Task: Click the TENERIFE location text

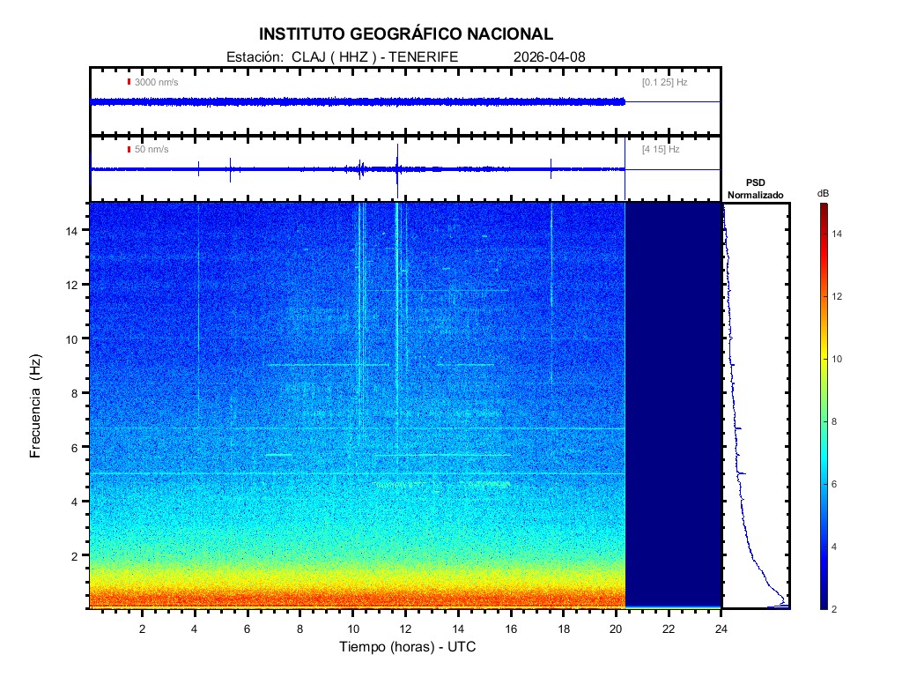Action: (423, 57)
